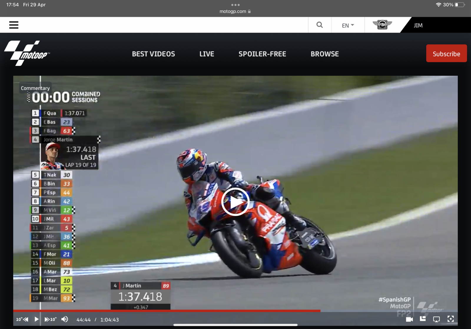Skip forward 10 seconds
The image size is (471, 329).
tap(50, 319)
